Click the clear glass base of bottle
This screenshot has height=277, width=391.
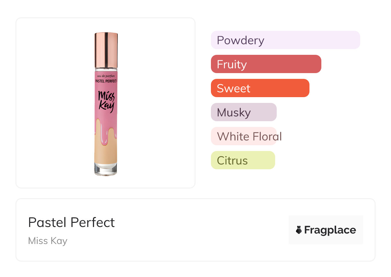(x=106, y=169)
